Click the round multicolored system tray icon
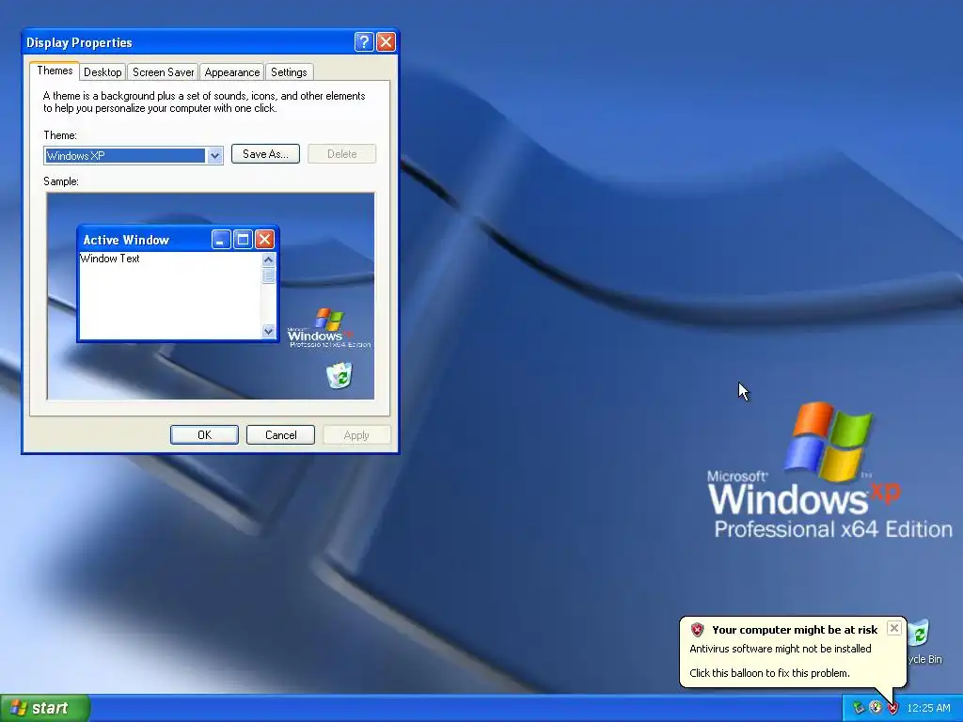This screenshot has width=963, height=722. tap(876, 708)
